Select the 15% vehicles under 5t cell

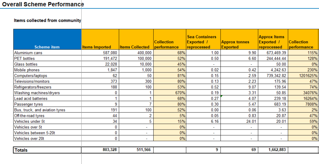click(170, 121)
